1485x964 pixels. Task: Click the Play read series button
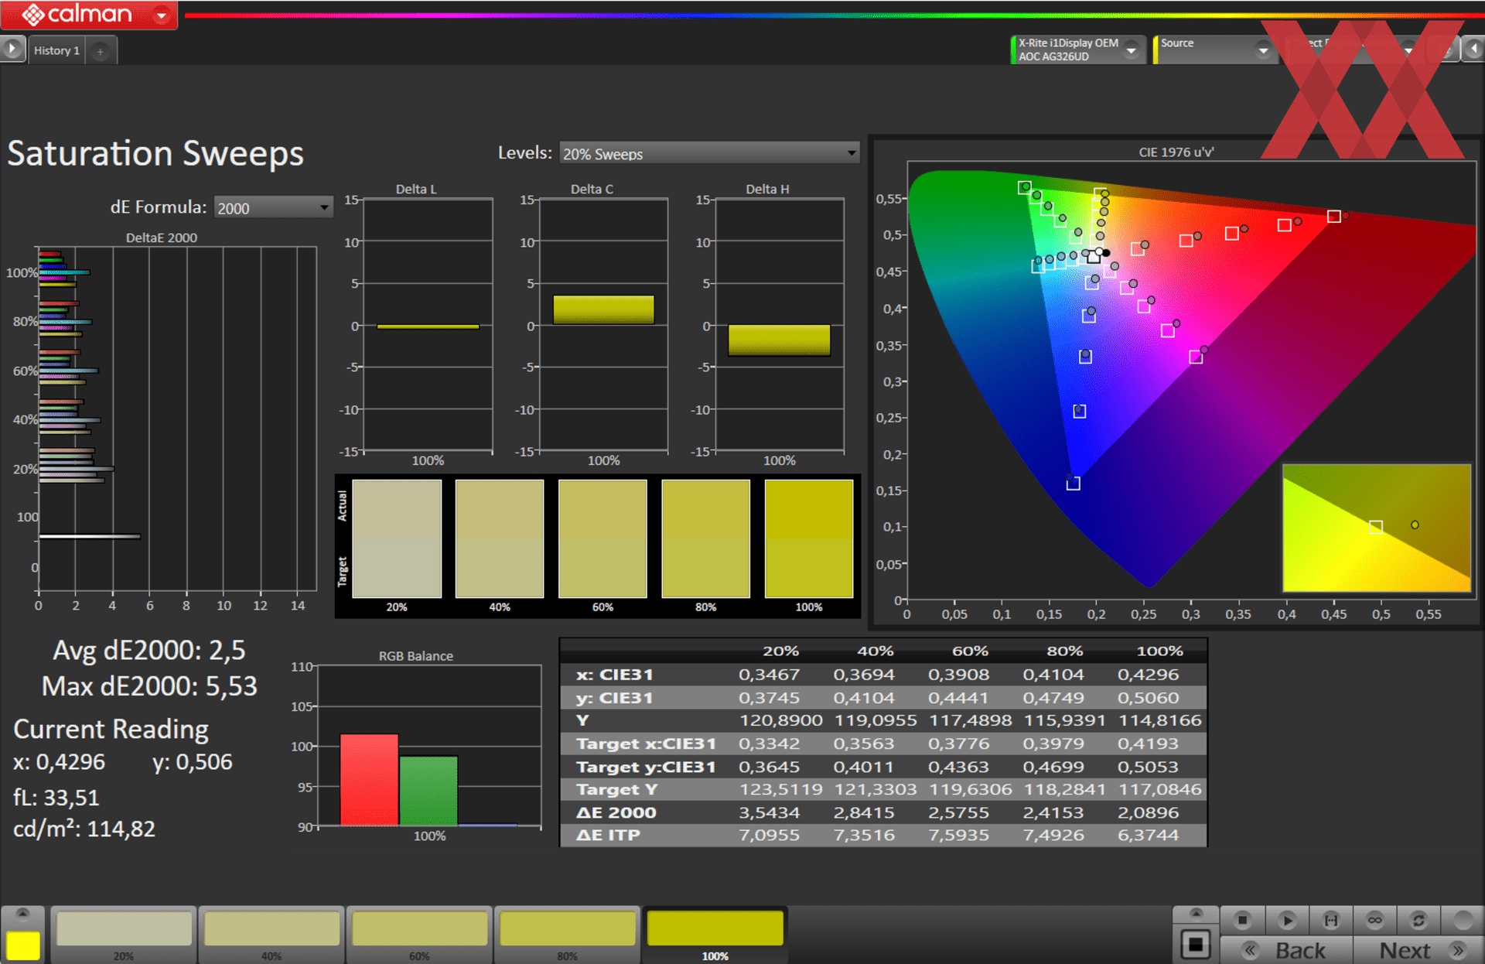(1287, 920)
